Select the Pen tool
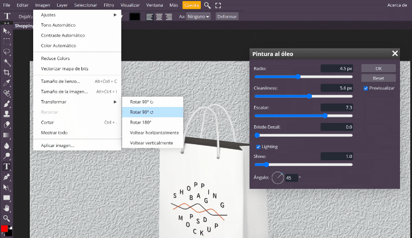This screenshot has height=238, width=412. click(x=6, y=177)
